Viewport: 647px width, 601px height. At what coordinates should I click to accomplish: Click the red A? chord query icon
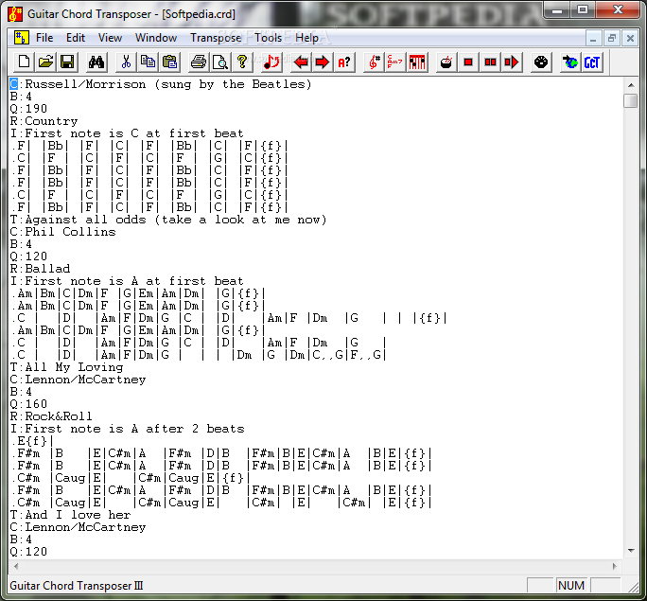344,62
